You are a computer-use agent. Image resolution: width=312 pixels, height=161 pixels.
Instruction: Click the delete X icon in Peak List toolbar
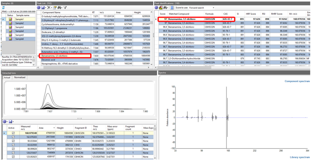(x=49, y=8)
